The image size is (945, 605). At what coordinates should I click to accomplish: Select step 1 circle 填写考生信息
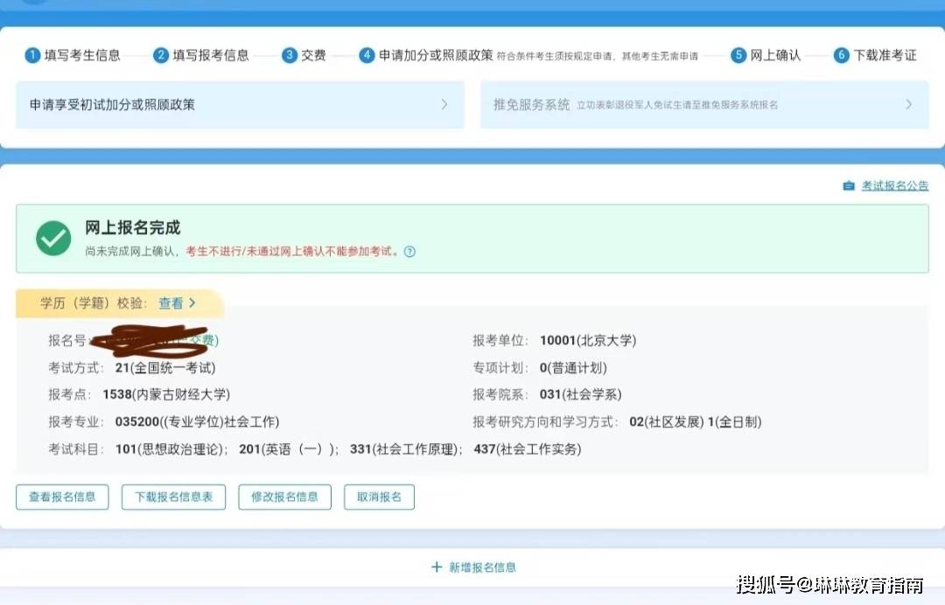(32, 55)
